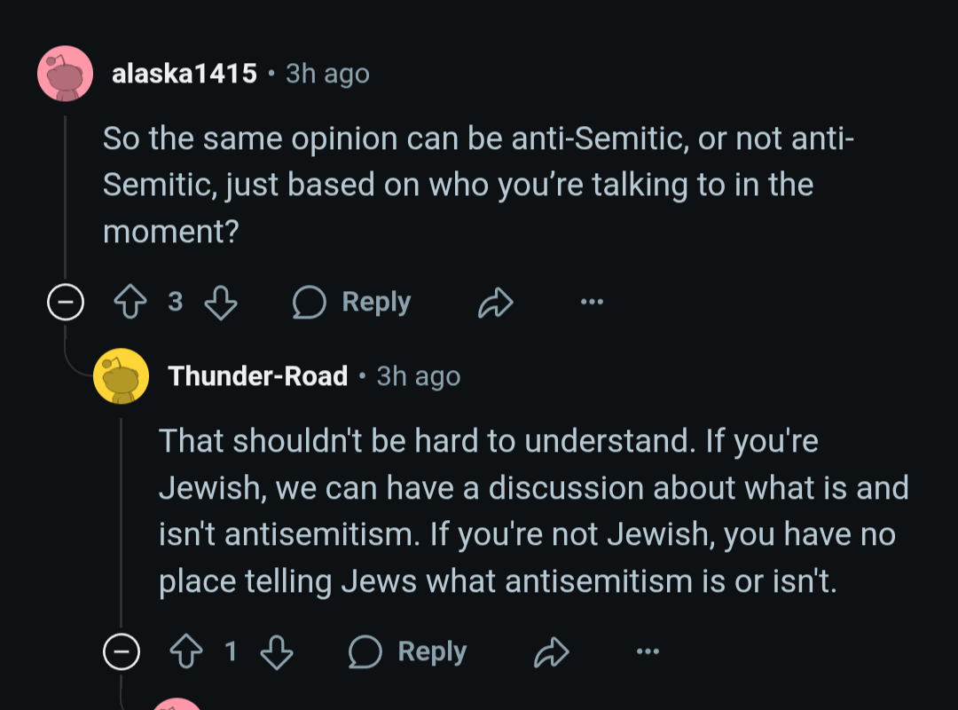This screenshot has width=958, height=710.
Task: Open more options for alaska1415's comment
Action: (592, 302)
